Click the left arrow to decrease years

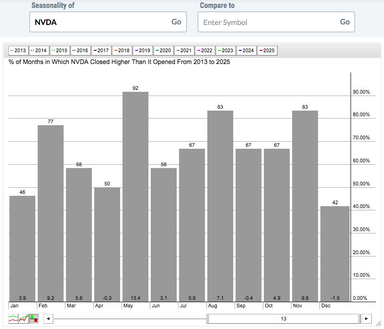[x=48, y=319]
